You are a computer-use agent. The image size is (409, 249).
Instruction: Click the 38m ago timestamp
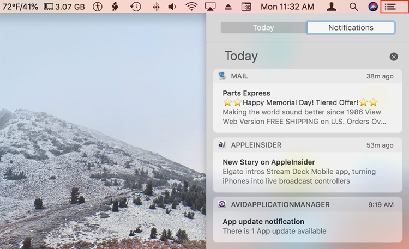coord(380,76)
